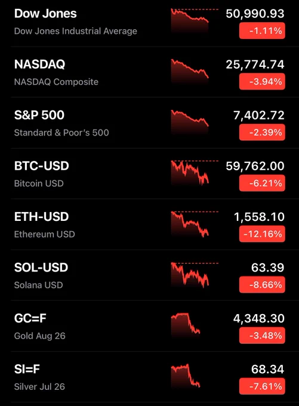Open the BTC-USD sparkline chart
This screenshot has height=406, width=299.
point(195,173)
